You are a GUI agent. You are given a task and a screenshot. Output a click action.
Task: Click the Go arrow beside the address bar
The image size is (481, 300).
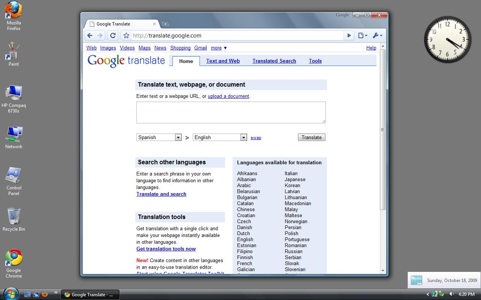tap(349, 36)
